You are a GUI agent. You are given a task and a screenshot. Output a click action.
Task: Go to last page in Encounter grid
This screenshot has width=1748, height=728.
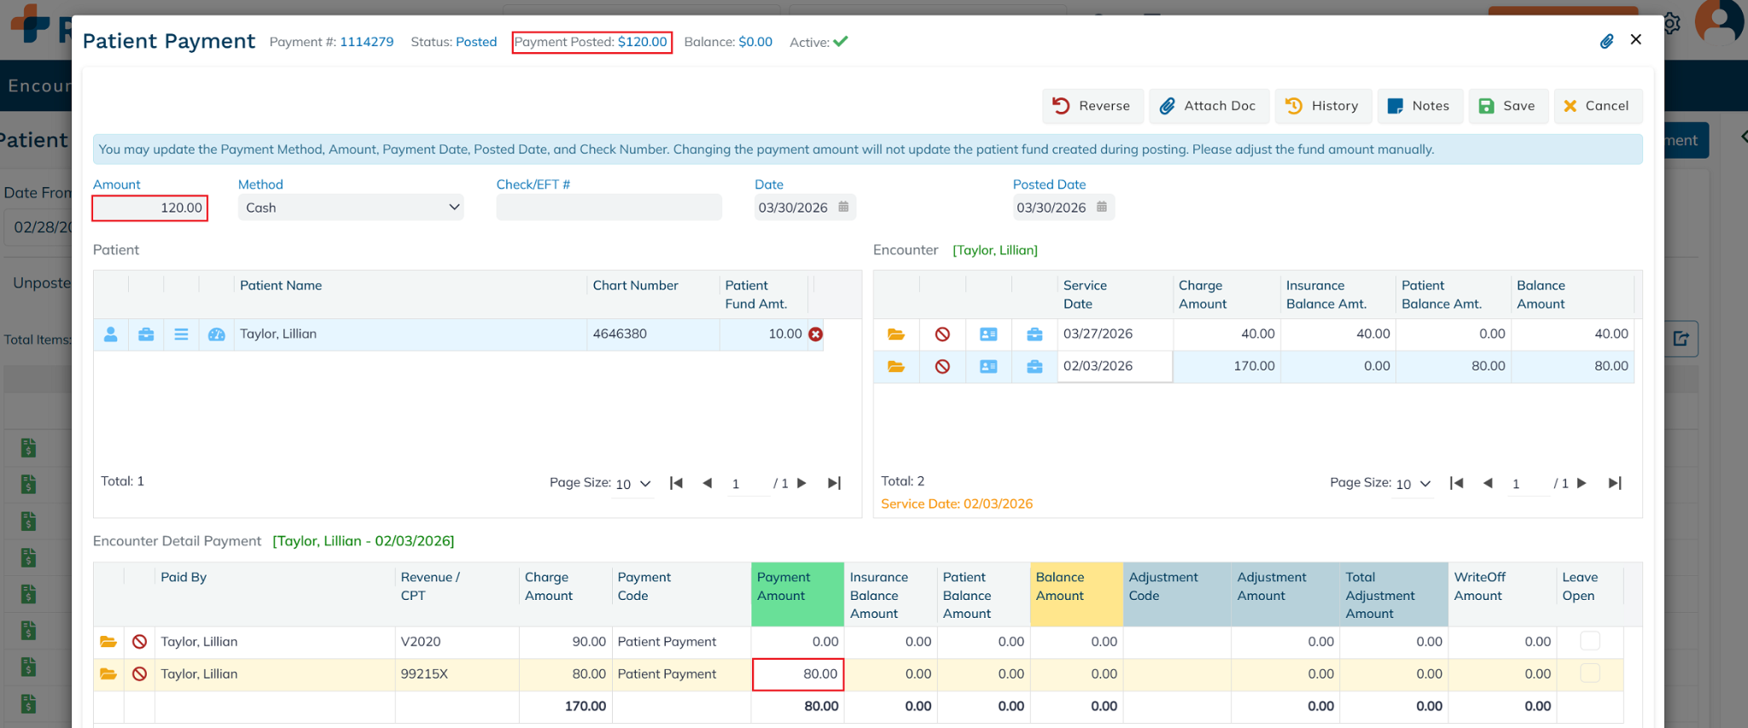coord(1614,483)
